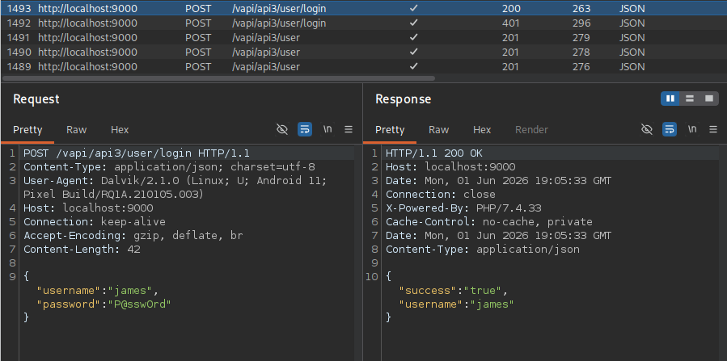Screen dimensions: 727x361
Task: Click Content-Length: 42 header line
Action: (x=82, y=250)
